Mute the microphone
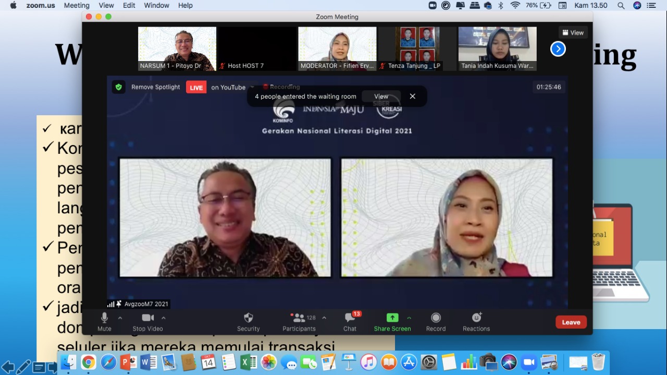This screenshot has width=667, height=375. click(104, 318)
